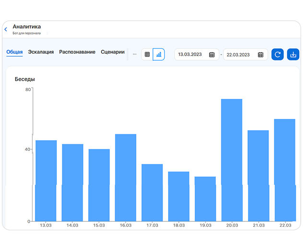
Task: Switch to table view icon
Action: [x=147, y=55]
